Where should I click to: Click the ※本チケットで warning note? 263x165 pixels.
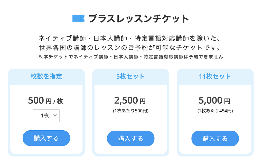(x=131, y=57)
